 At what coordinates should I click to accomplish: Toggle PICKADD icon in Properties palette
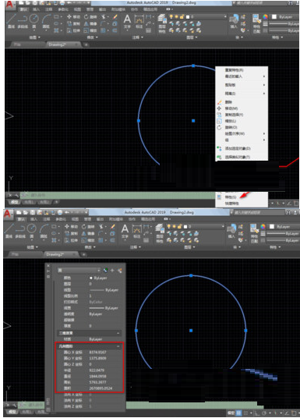[105, 271]
